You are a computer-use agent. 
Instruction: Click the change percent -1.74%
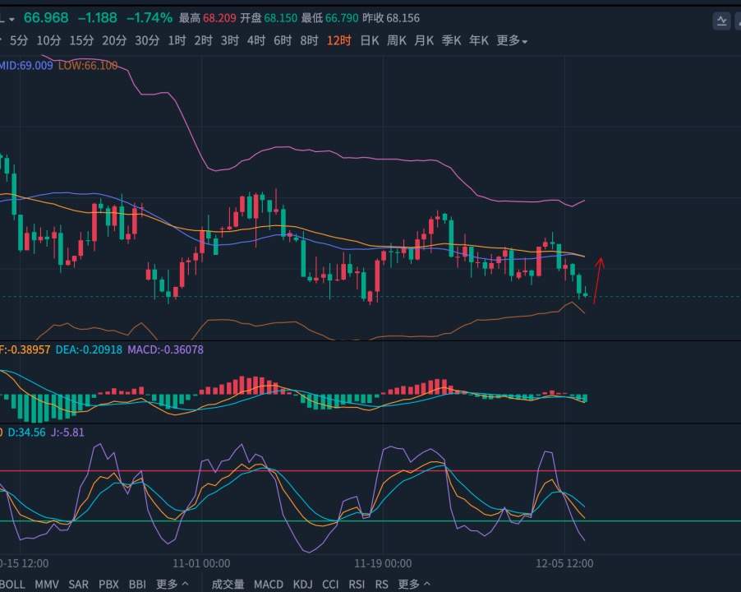pyautogui.click(x=150, y=18)
